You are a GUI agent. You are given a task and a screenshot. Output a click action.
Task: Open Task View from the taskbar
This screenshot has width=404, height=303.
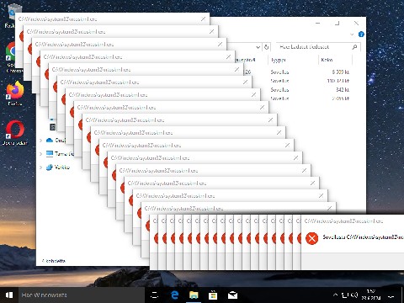(x=155, y=295)
